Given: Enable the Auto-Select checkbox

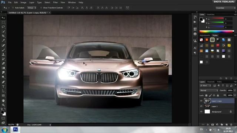Looking at the screenshot, I should [13, 8].
